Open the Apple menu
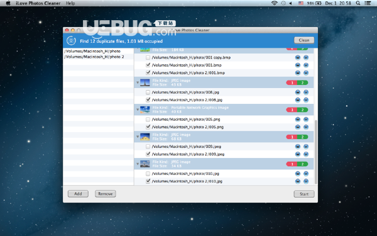Image resolution: width=377 pixels, height=236 pixels. coord(8,3)
